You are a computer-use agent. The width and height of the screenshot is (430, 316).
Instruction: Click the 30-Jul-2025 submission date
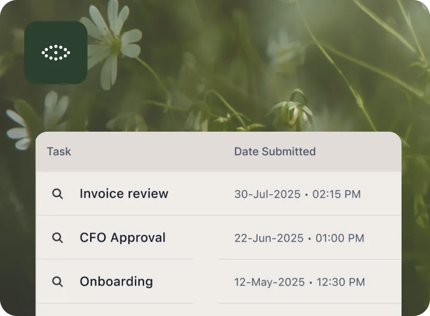[x=266, y=194]
